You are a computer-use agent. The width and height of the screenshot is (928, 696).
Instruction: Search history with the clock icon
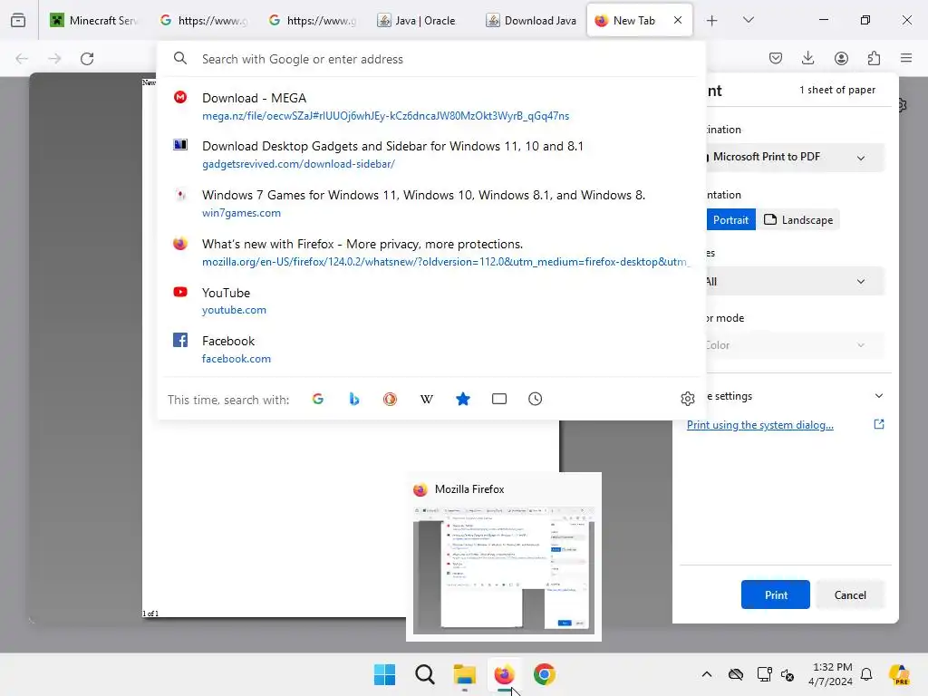pyautogui.click(x=535, y=399)
